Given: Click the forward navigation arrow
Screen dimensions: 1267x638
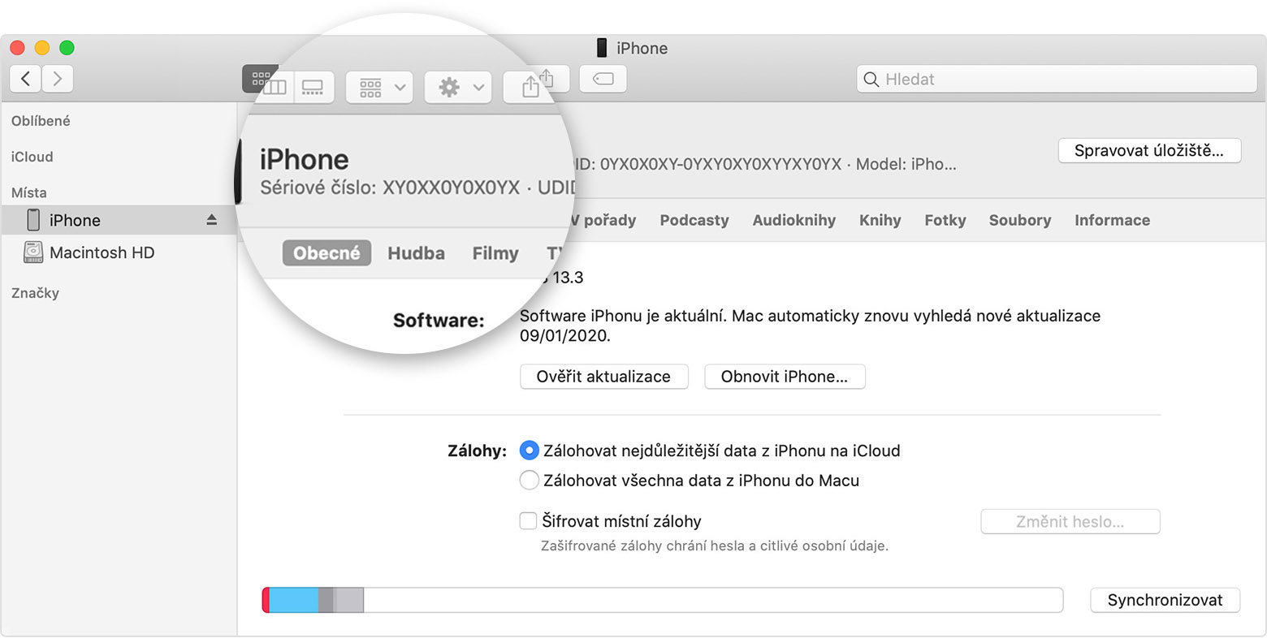Looking at the screenshot, I should point(57,79).
